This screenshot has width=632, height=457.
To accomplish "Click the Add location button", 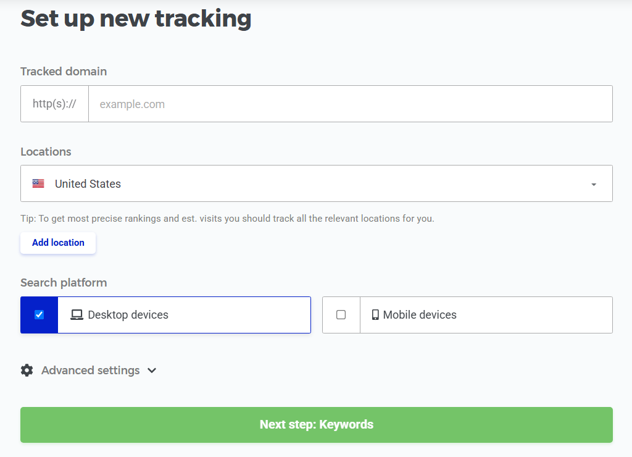I will click(58, 243).
